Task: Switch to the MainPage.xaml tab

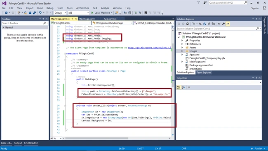Action: (x=87, y=19)
